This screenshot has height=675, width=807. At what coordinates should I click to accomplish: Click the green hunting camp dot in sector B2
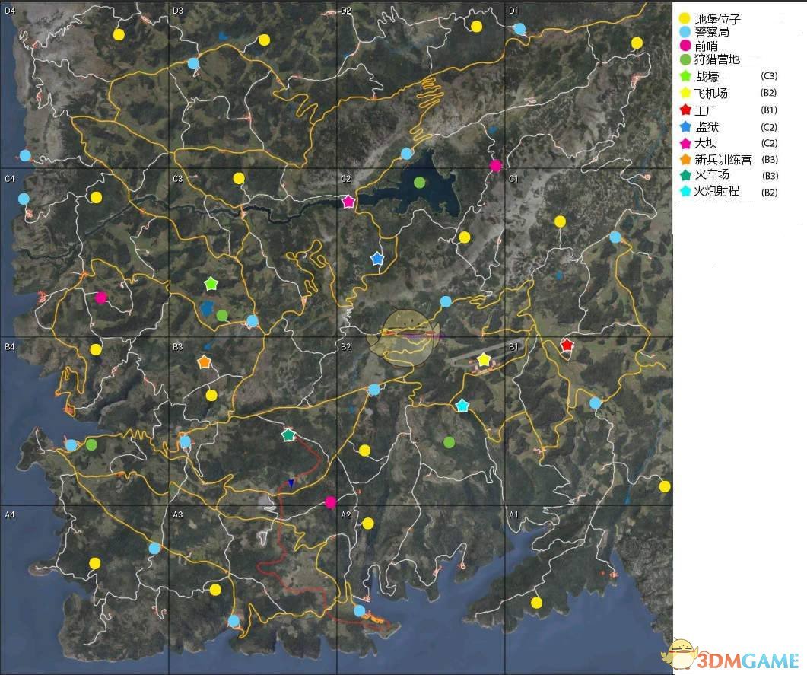coord(449,442)
